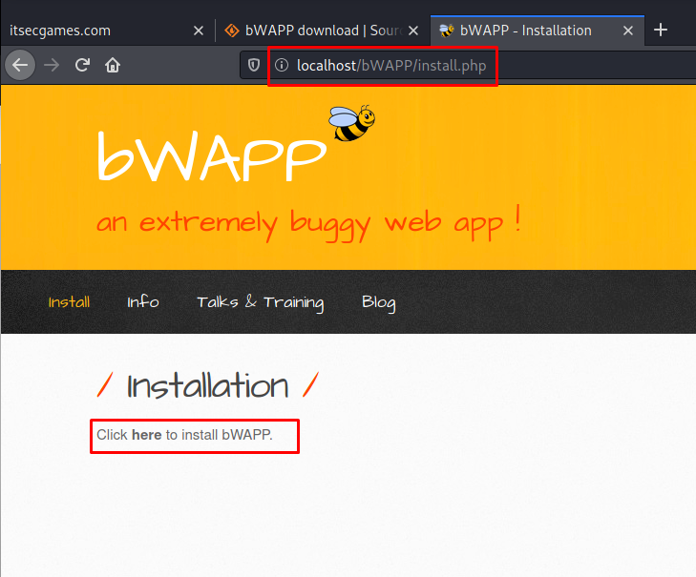696x577 pixels.
Task: Click the 'an extremely buggy web app' tagline
Action: click(308, 223)
